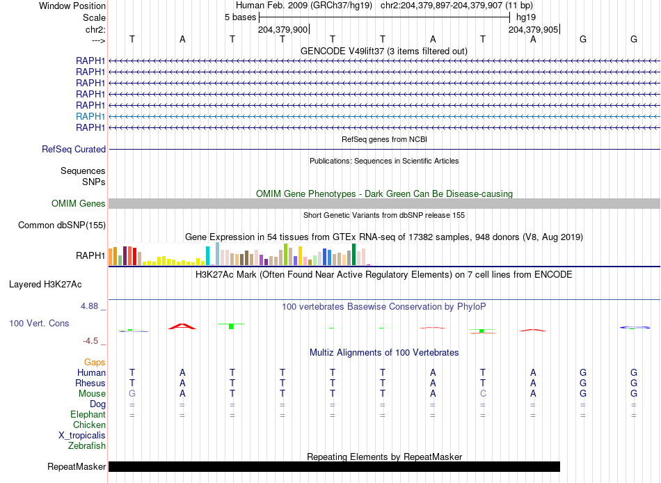Click the orange Gaps label
The width and height of the screenshot is (661, 483).
pos(95,363)
